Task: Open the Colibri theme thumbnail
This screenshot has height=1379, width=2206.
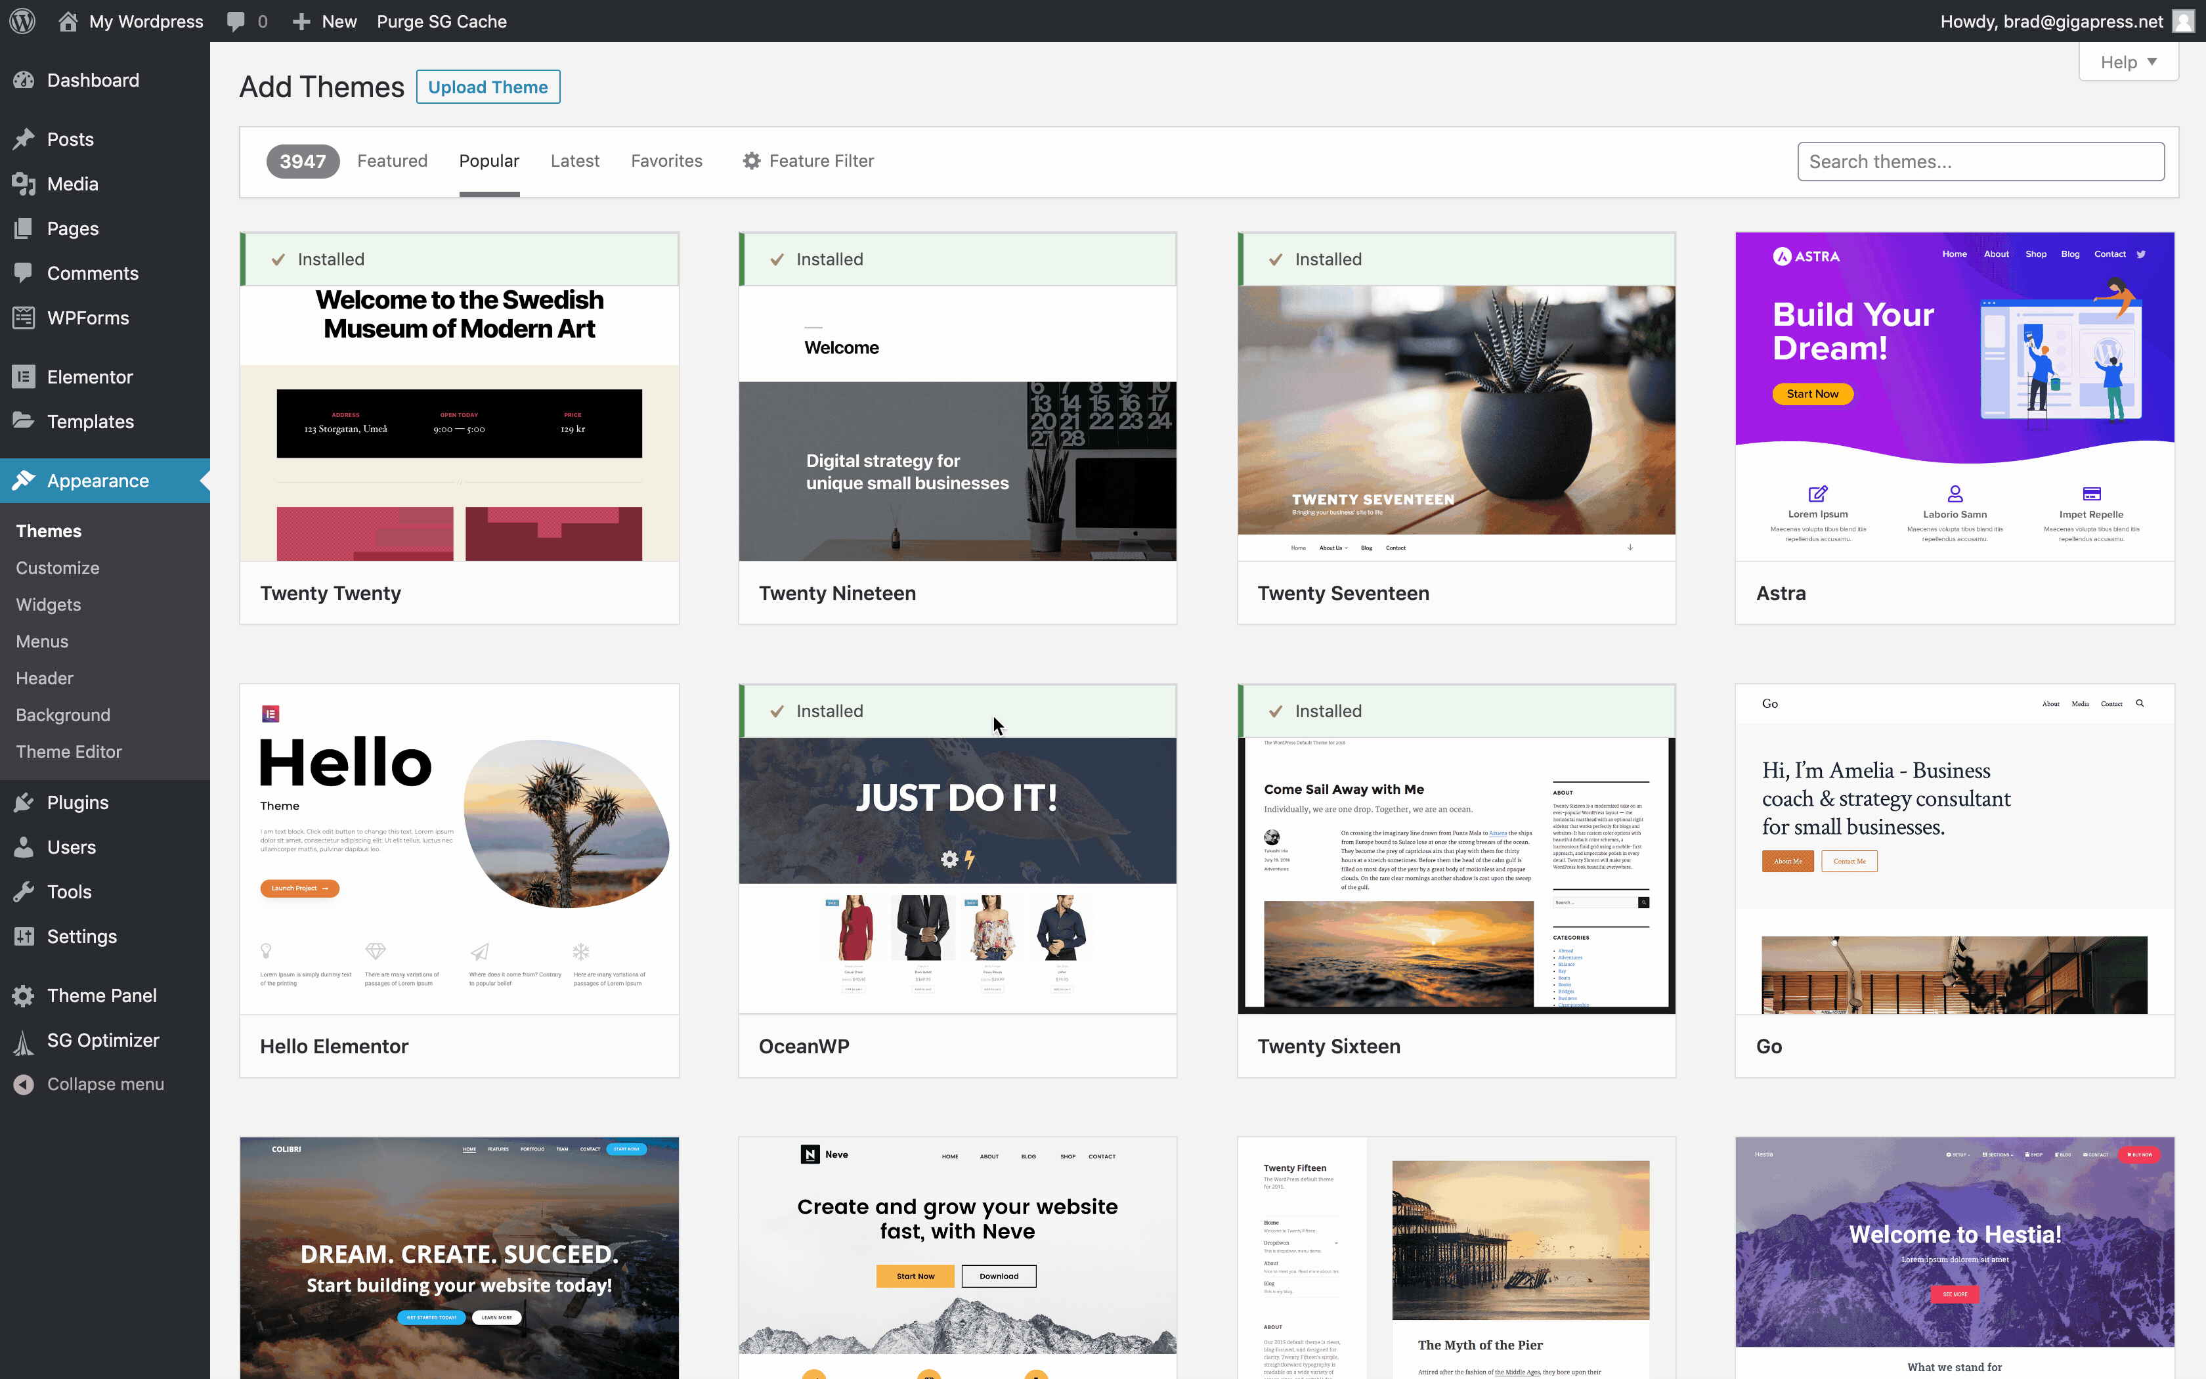Action: point(460,1258)
